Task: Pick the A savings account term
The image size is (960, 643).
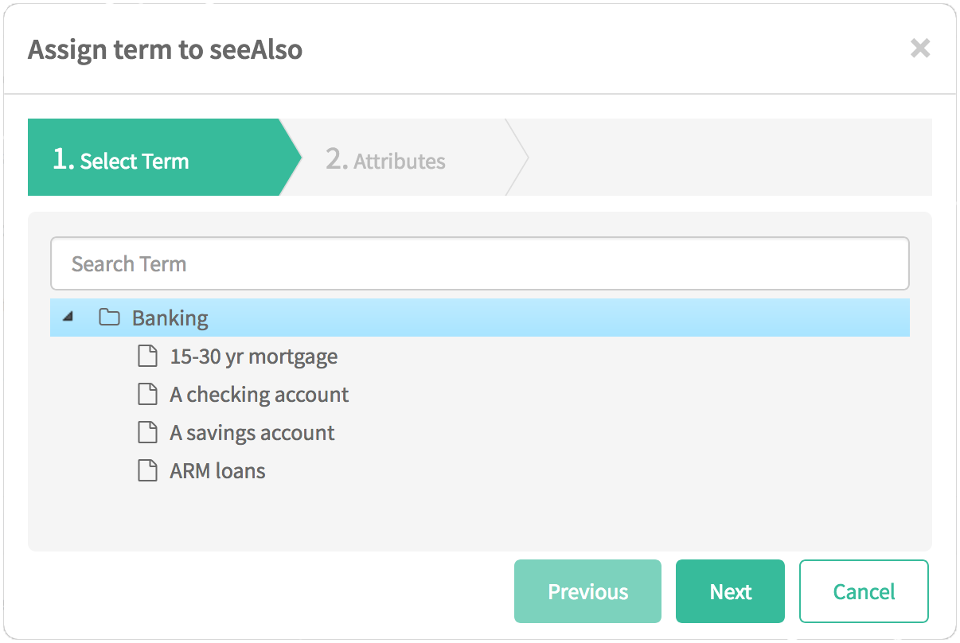Action: tap(252, 433)
